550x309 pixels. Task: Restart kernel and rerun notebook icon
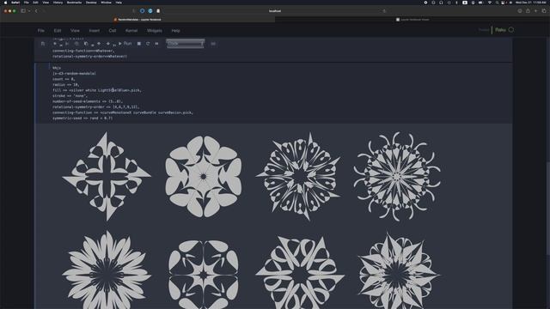click(156, 44)
